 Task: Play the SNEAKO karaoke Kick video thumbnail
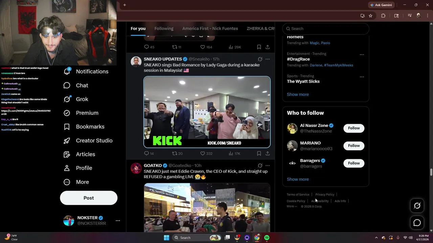click(207, 112)
